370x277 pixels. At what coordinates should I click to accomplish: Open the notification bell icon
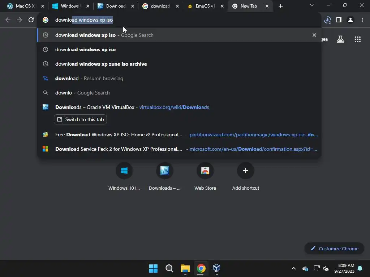pos(360,268)
